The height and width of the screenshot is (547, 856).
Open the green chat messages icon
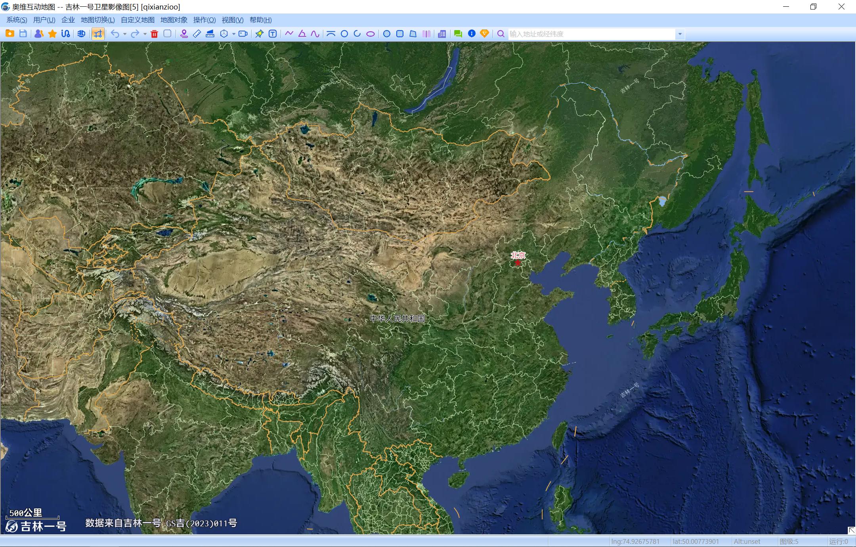click(458, 34)
